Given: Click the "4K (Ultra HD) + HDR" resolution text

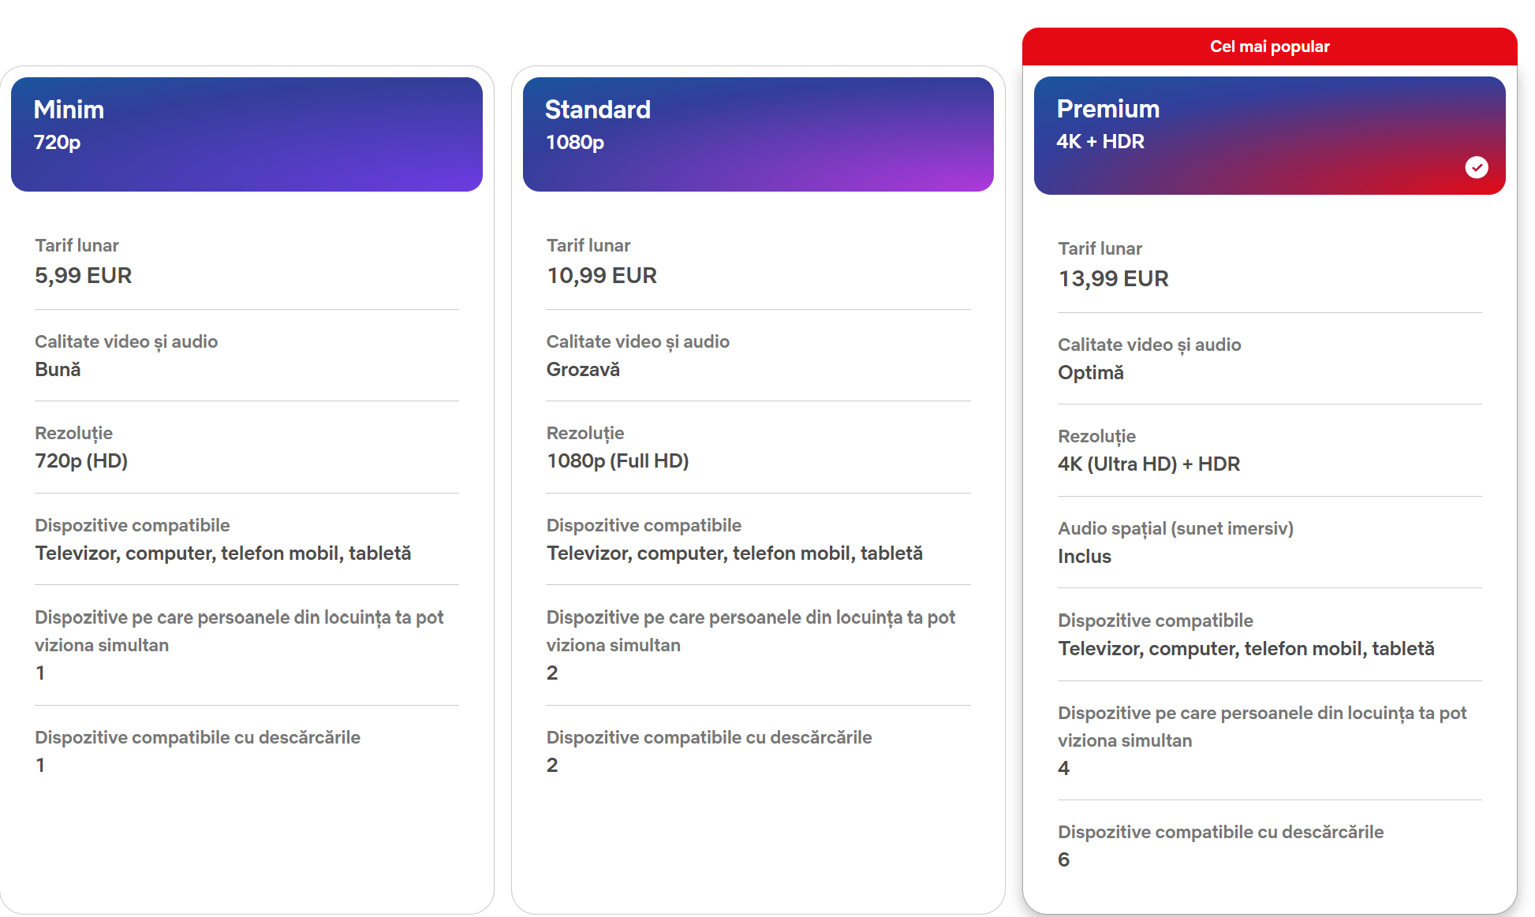Looking at the screenshot, I should (x=1148, y=464).
